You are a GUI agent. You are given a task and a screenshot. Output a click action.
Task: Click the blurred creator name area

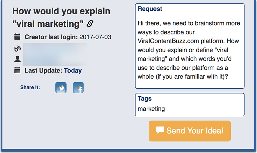[55, 55]
